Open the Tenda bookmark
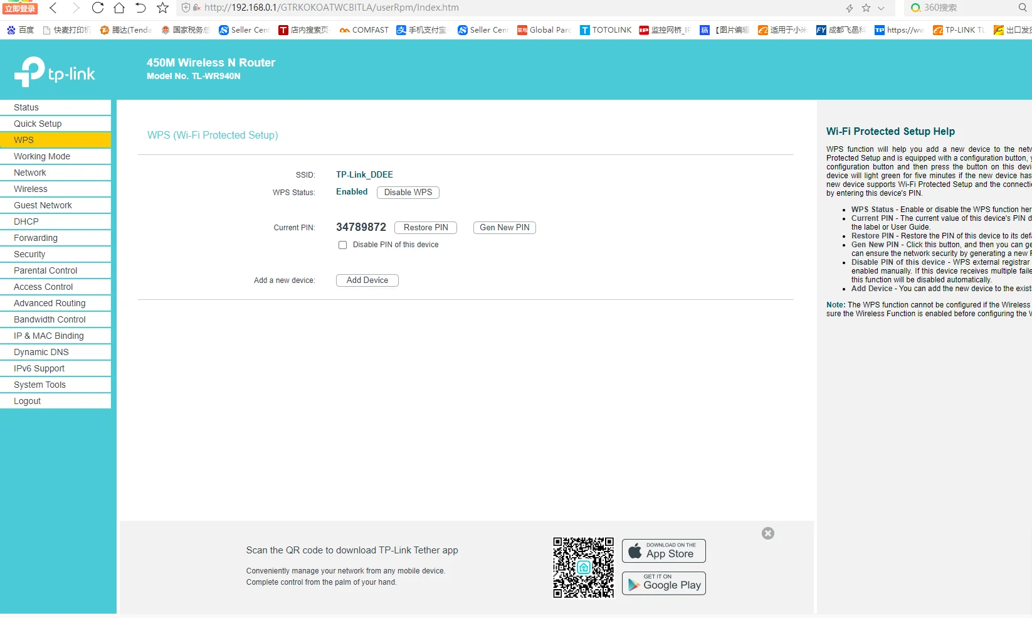 pos(126,29)
